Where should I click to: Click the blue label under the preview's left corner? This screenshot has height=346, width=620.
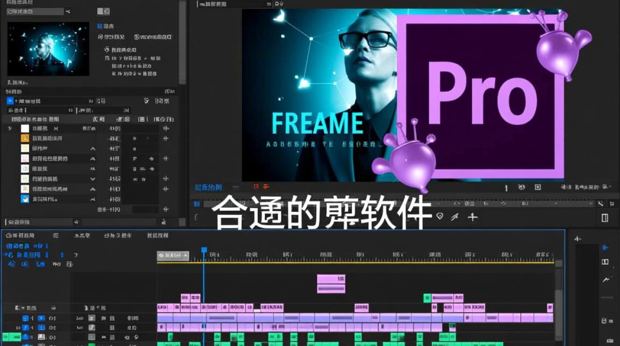[x=208, y=187]
